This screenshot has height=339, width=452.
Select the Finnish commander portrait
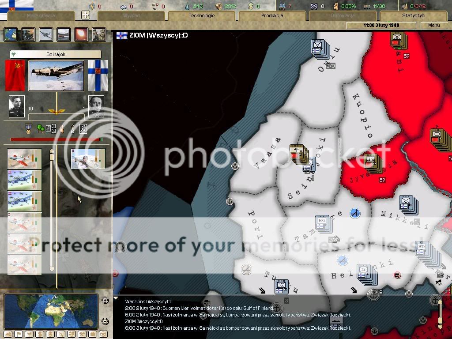tap(96, 106)
